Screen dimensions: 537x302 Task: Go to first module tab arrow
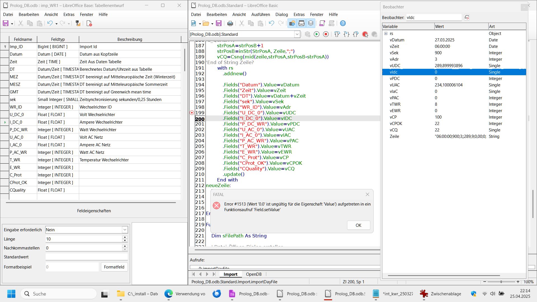pos(194,274)
